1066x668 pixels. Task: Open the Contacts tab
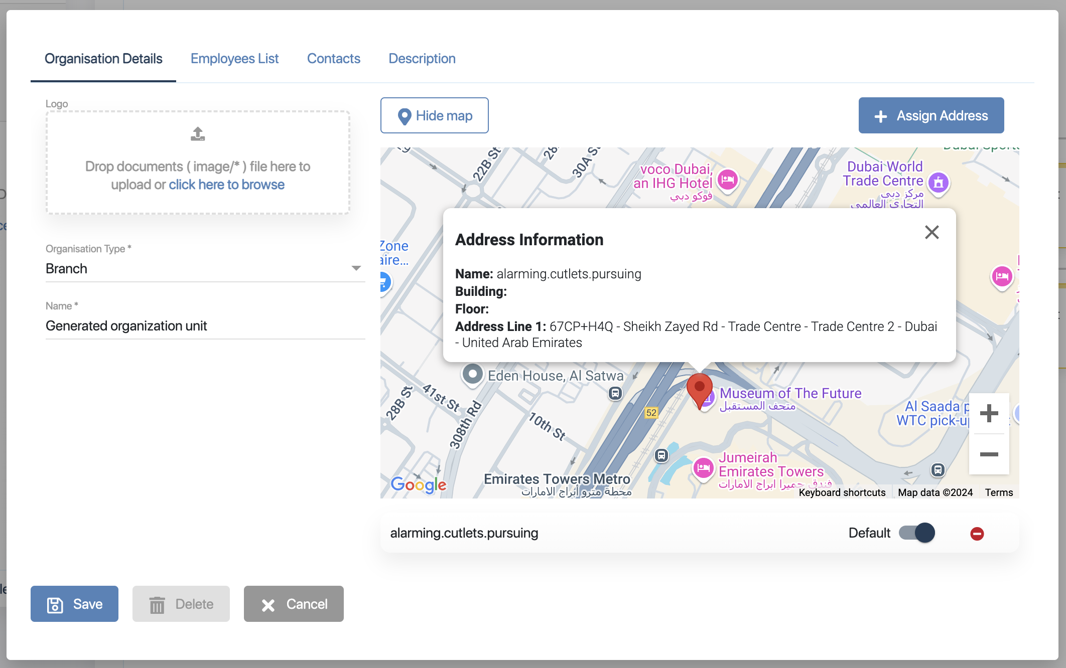click(x=334, y=59)
